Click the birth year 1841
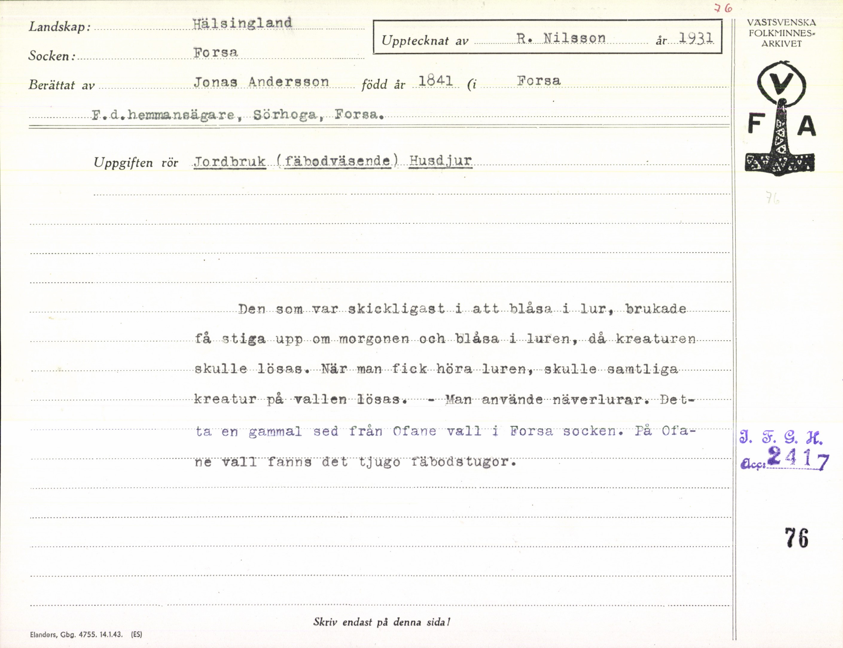This screenshot has width=843, height=648. click(435, 81)
